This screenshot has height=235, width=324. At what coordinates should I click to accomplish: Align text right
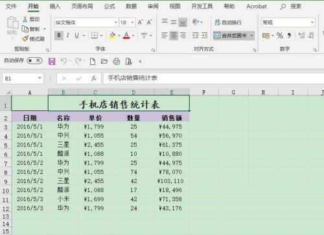tap(183, 35)
